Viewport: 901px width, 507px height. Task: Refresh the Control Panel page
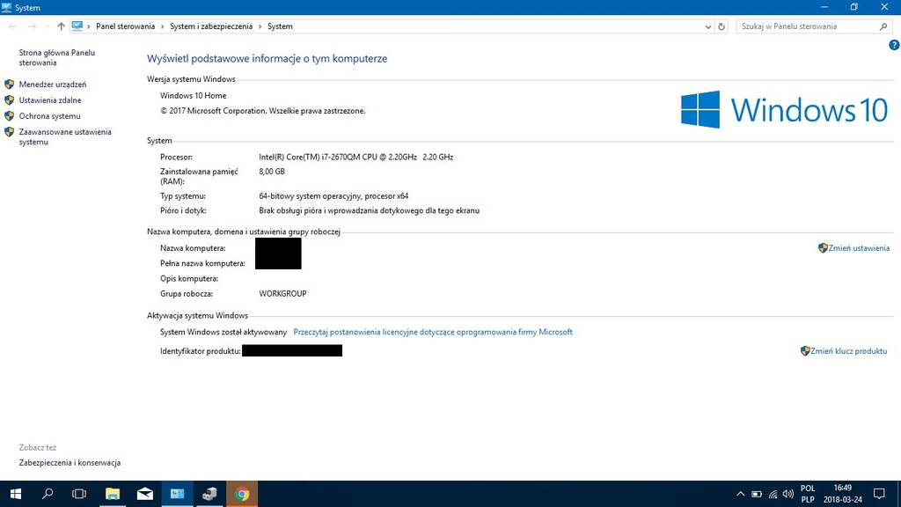[722, 26]
